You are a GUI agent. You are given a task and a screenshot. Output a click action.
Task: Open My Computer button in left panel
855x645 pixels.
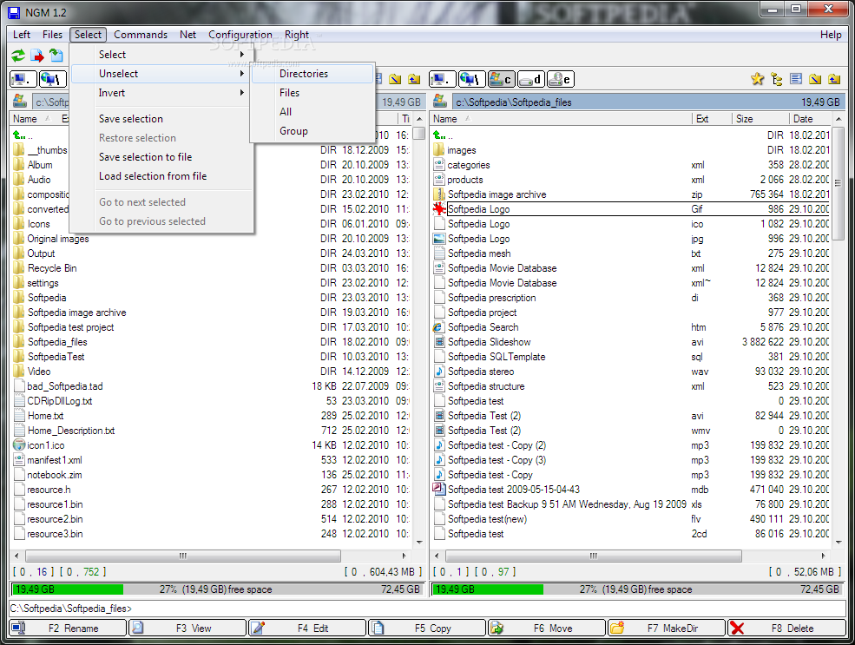[23, 80]
